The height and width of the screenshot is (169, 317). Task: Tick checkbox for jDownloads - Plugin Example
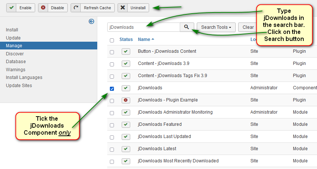[x=112, y=101]
